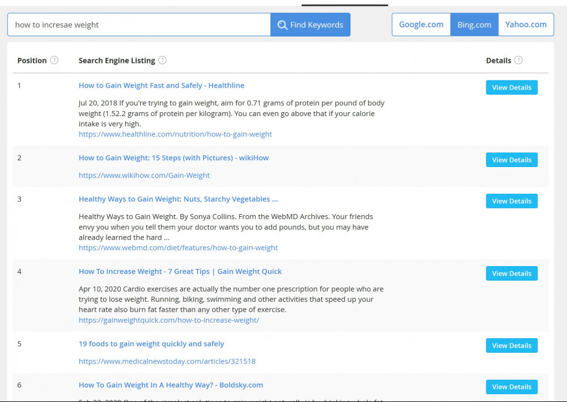Image resolution: width=567 pixels, height=402 pixels.
Task: Click the snippet starting 'Apr 10, 2020 Cardio'
Action: (231, 299)
